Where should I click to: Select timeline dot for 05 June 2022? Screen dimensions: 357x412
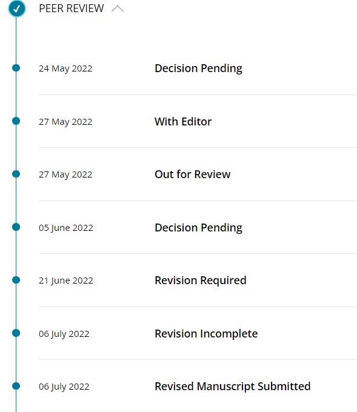click(x=16, y=227)
